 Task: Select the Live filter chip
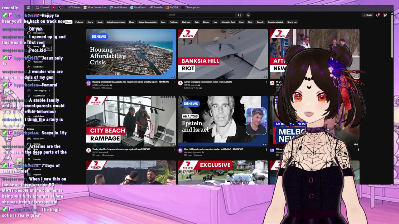215,22
